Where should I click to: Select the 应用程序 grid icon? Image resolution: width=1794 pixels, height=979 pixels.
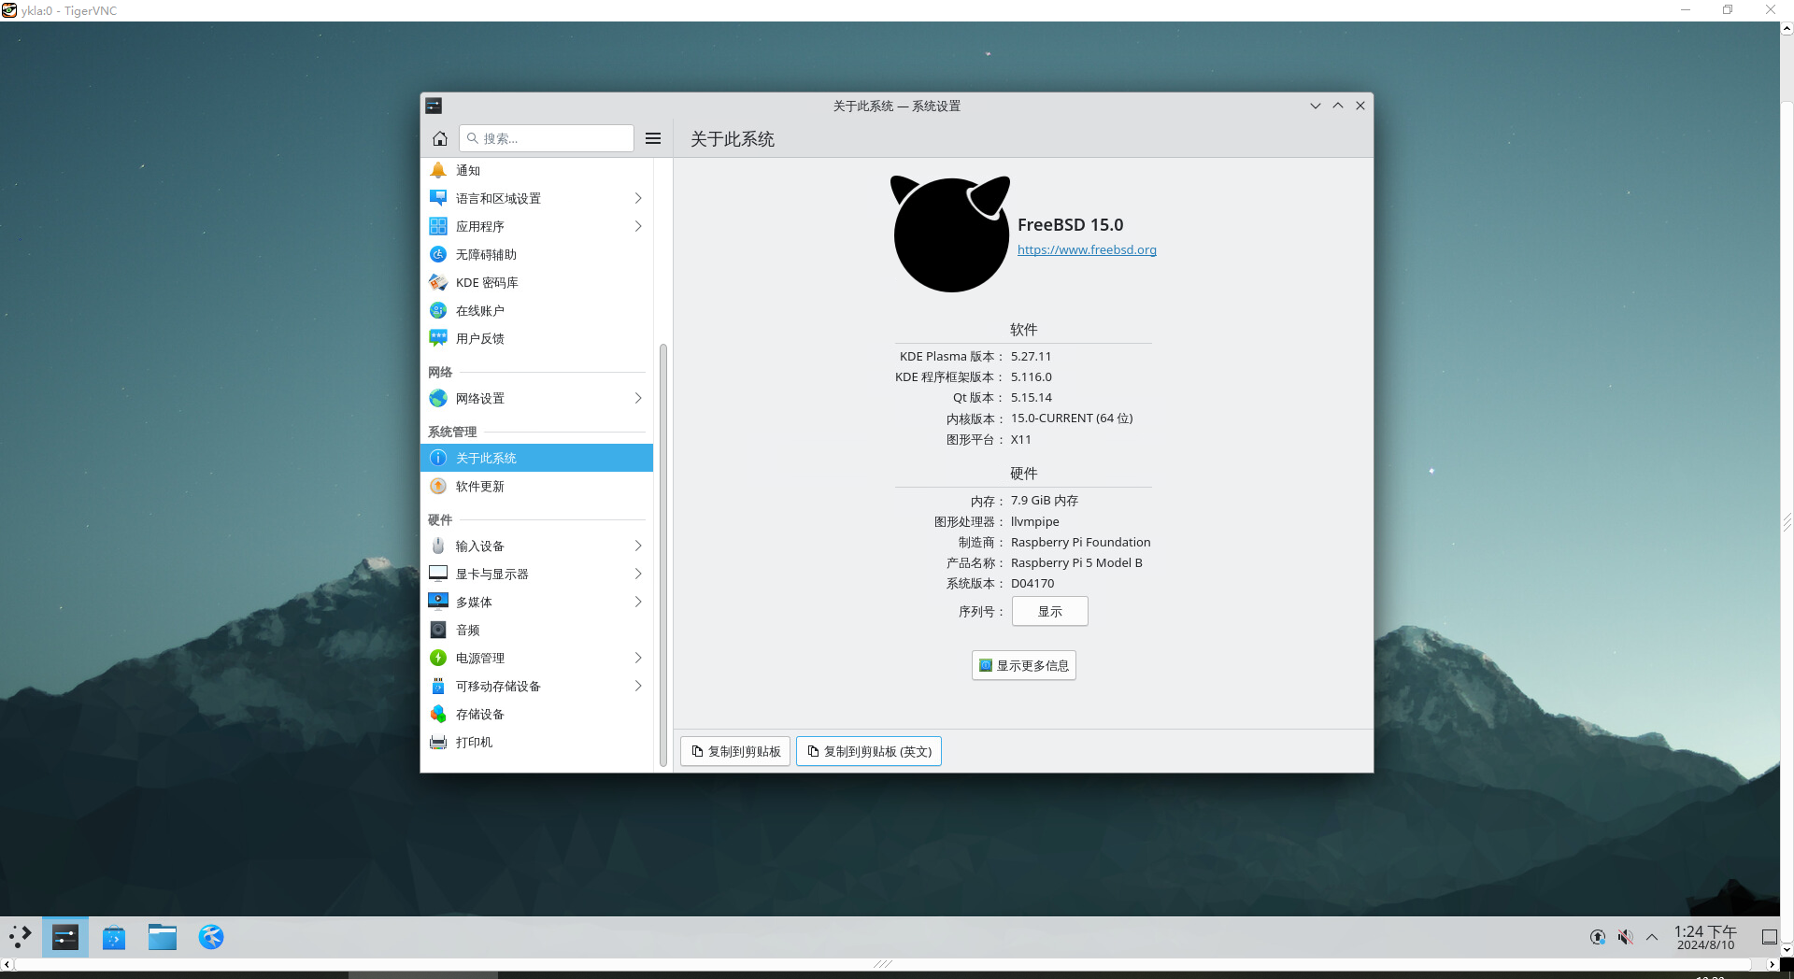click(x=438, y=226)
